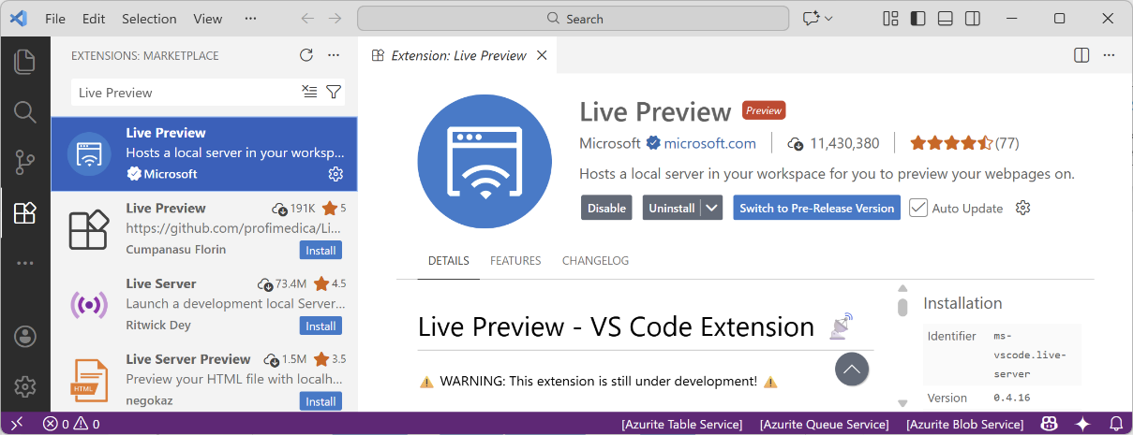Viewport: 1133px width, 435px height.
Task: Go forward with the navigation arrow
Action: coord(335,19)
